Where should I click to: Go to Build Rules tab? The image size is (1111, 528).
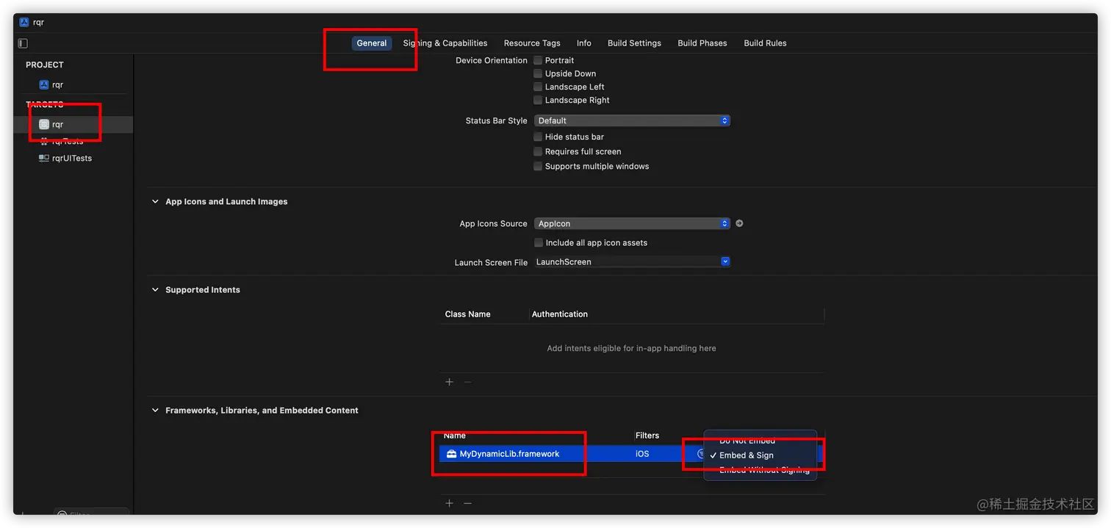tap(765, 43)
